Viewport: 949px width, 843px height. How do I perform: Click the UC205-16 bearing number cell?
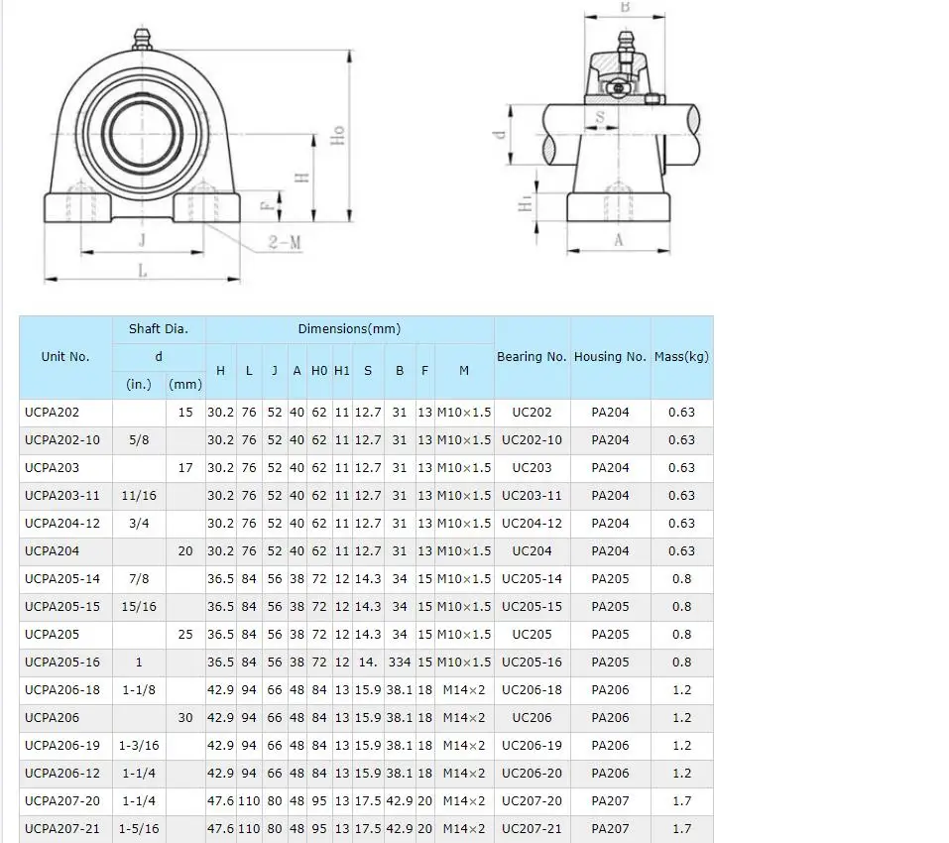(x=532, y=662)
